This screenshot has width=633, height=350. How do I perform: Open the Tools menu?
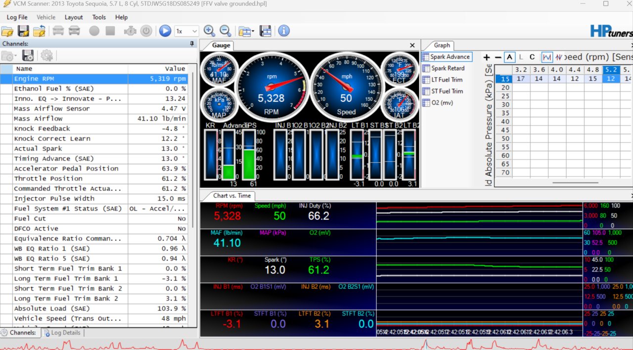[99, 17]
